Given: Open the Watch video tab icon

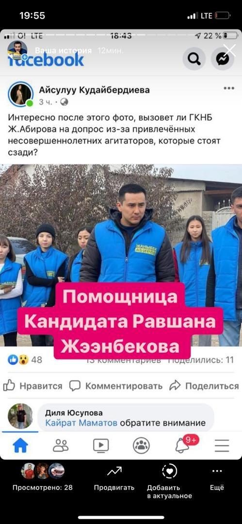Looking at the screenshot, I should 101,445.
